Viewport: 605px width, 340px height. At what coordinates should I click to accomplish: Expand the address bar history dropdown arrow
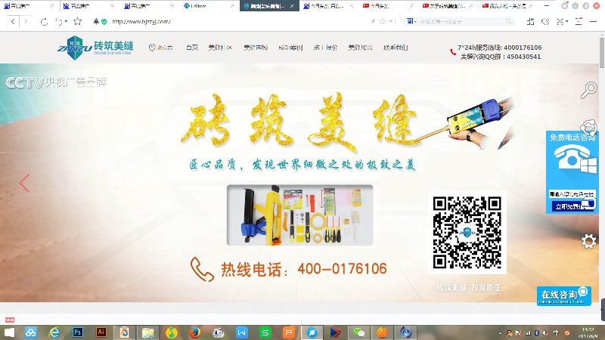(x=391, y=22)
